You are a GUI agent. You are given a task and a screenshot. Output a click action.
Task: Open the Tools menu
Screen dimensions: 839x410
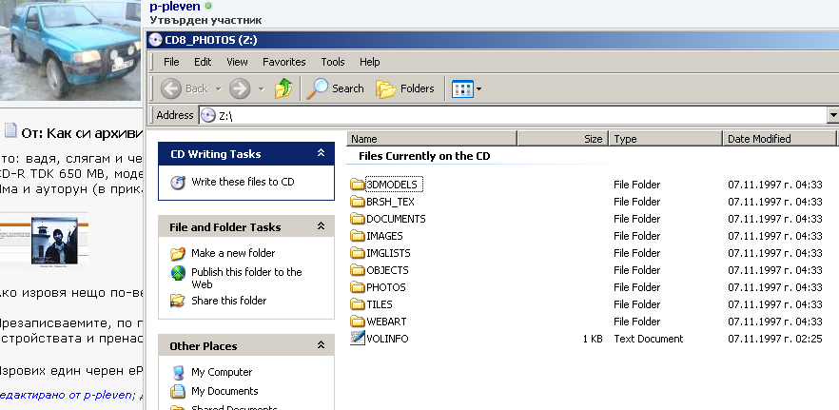pos(333,62)
